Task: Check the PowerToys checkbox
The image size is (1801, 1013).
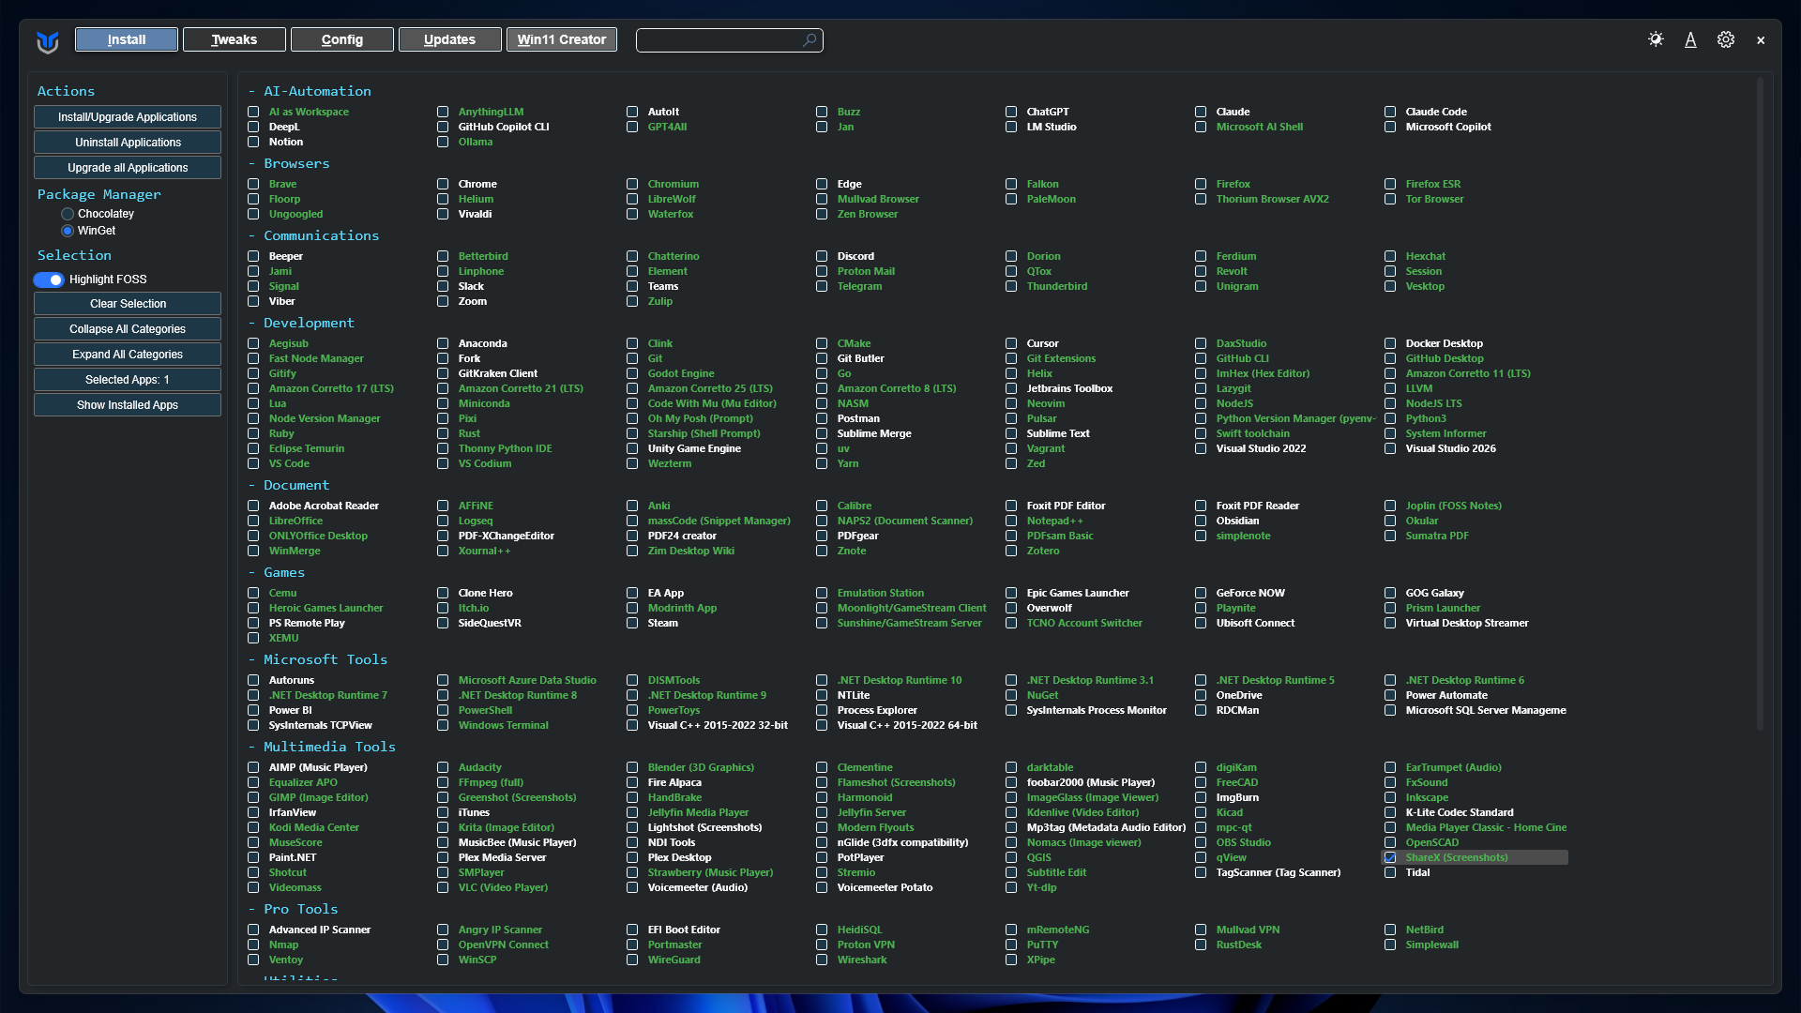Action: pyautogui.click(x=632, y=710)
